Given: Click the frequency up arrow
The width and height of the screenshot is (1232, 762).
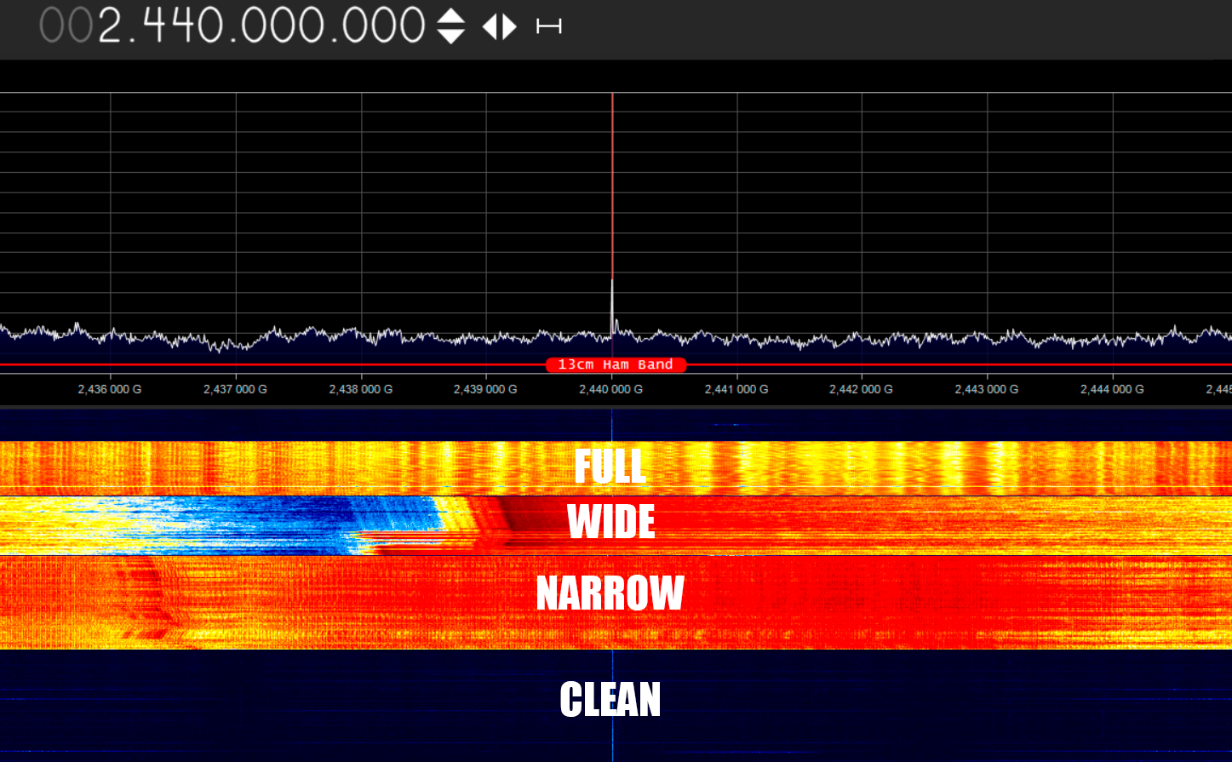Looking at the screenshot, I should click(451, 17).
